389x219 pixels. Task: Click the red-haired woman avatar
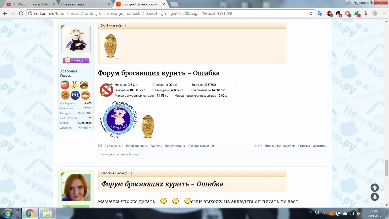pyautogui.click(x=76, y=187)
